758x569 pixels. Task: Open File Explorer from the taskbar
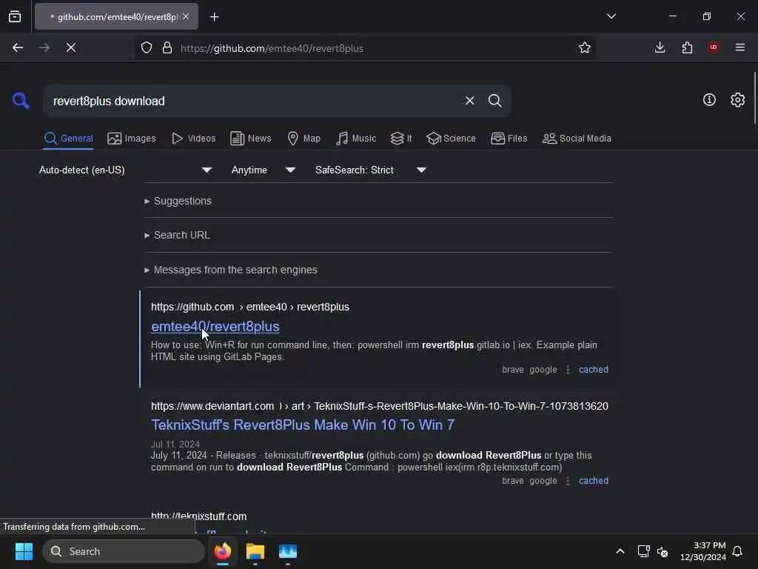255,551
